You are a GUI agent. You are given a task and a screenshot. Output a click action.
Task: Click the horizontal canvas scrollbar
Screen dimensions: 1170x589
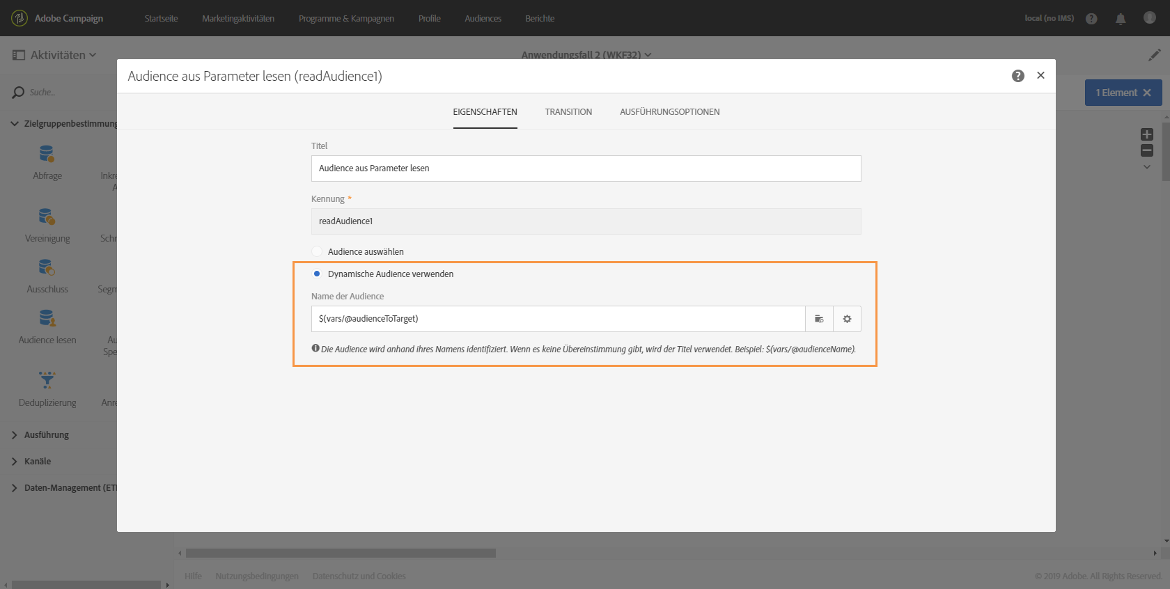tap(341, 553)
